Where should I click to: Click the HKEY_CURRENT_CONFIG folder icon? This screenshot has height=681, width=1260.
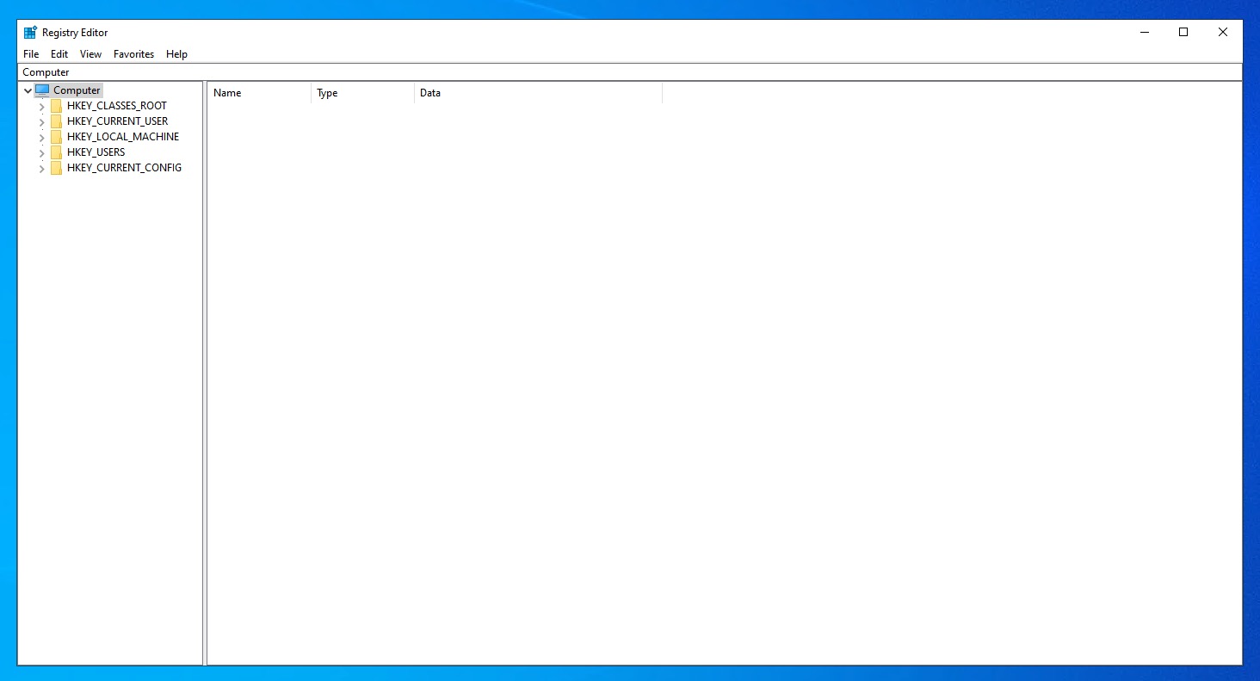57,168
